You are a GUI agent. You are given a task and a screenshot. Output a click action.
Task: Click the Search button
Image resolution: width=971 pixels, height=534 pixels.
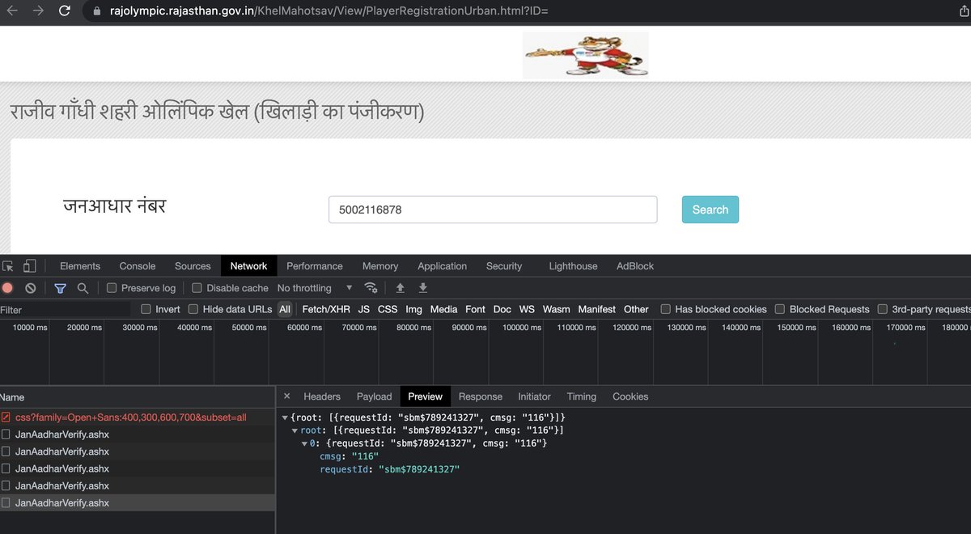pyautogui.click(x=710, y=209)
